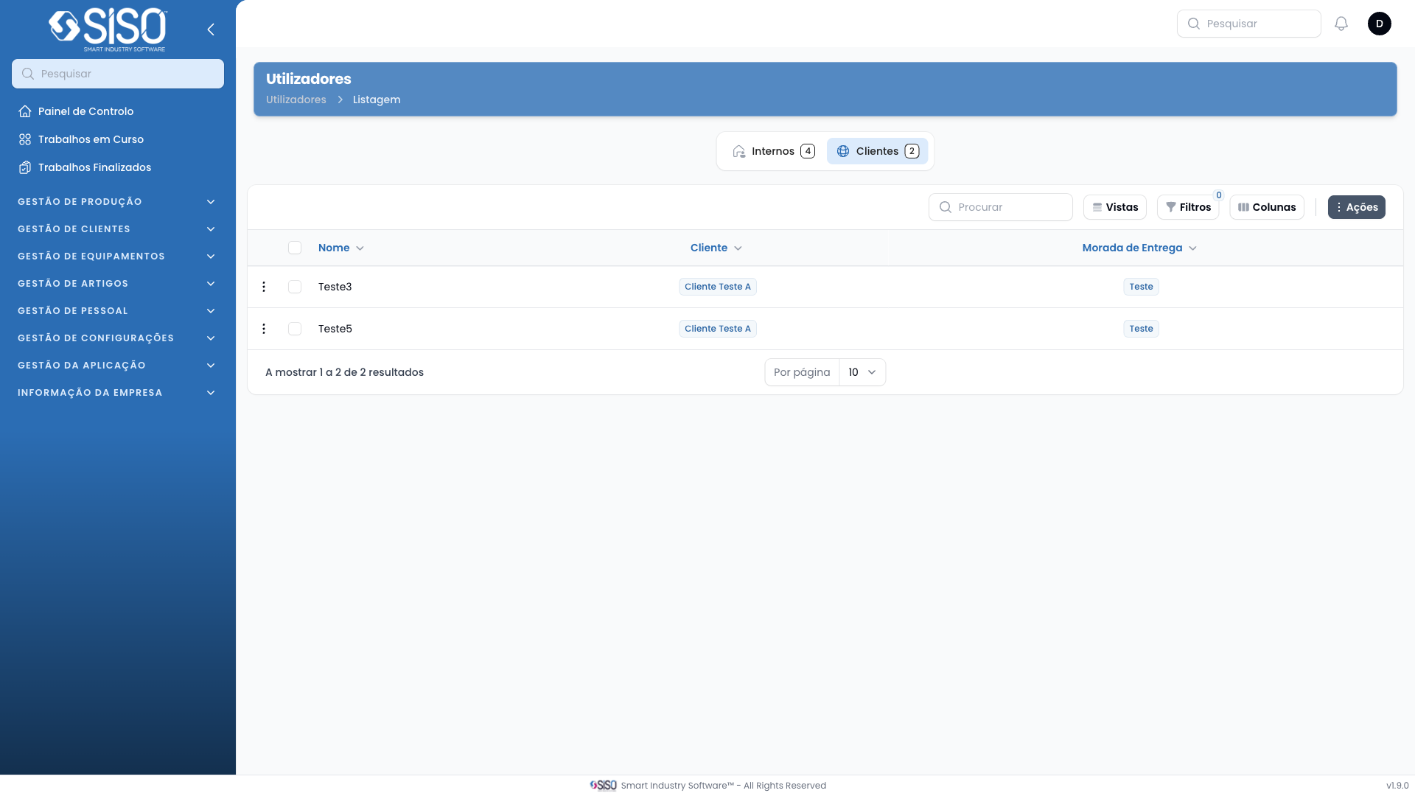Viewport: 1415px width, 796px height.
Task: Tick the select-all checkbox in header
Action: [x=295, y=248]
